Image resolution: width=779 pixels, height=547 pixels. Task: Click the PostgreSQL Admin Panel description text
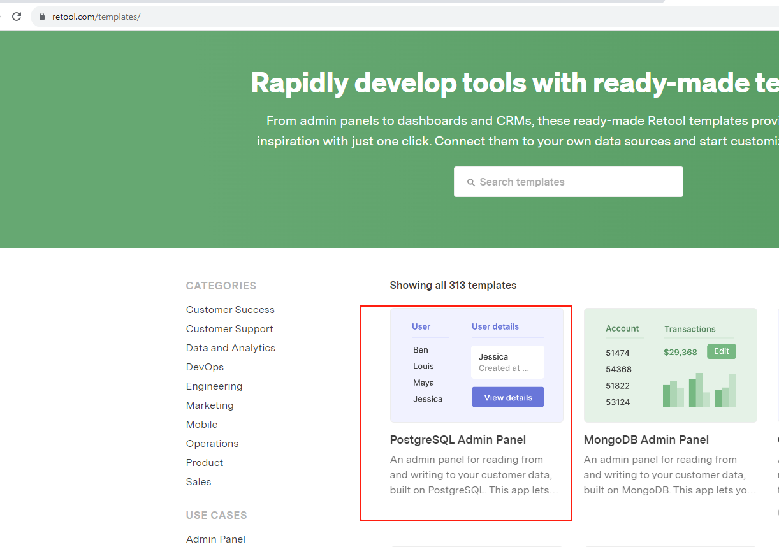tap(474, 475)
